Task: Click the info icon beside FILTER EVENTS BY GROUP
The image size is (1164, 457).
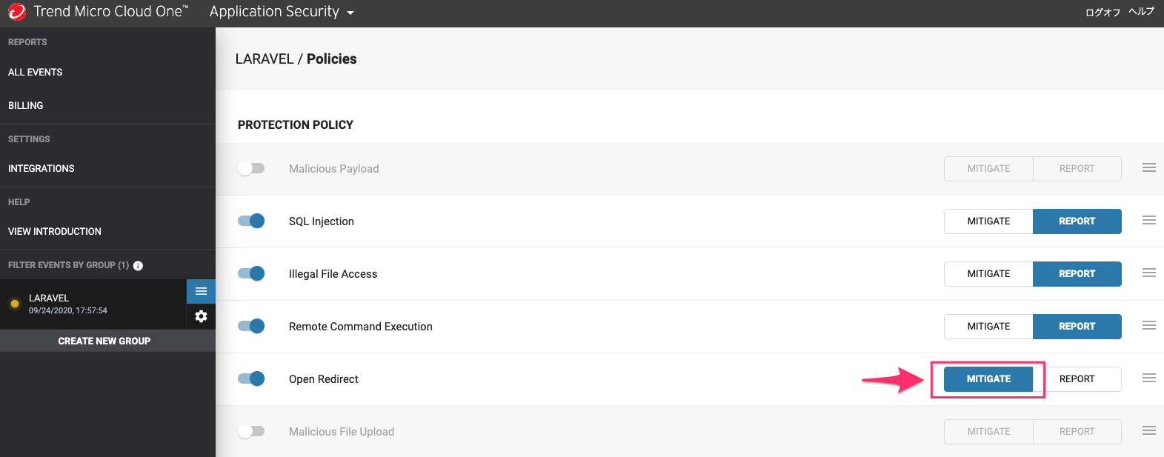Action: pyautogui.click(x=138, y=265)
